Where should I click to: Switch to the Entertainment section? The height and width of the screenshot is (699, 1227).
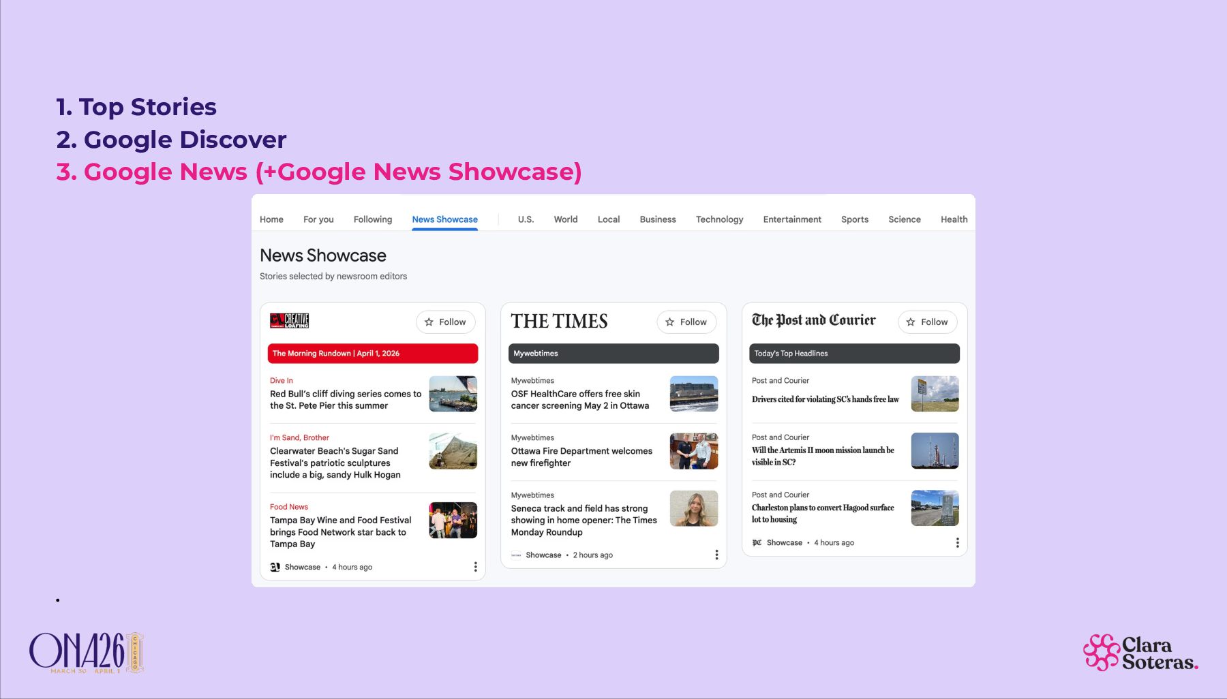pos(792,219)
